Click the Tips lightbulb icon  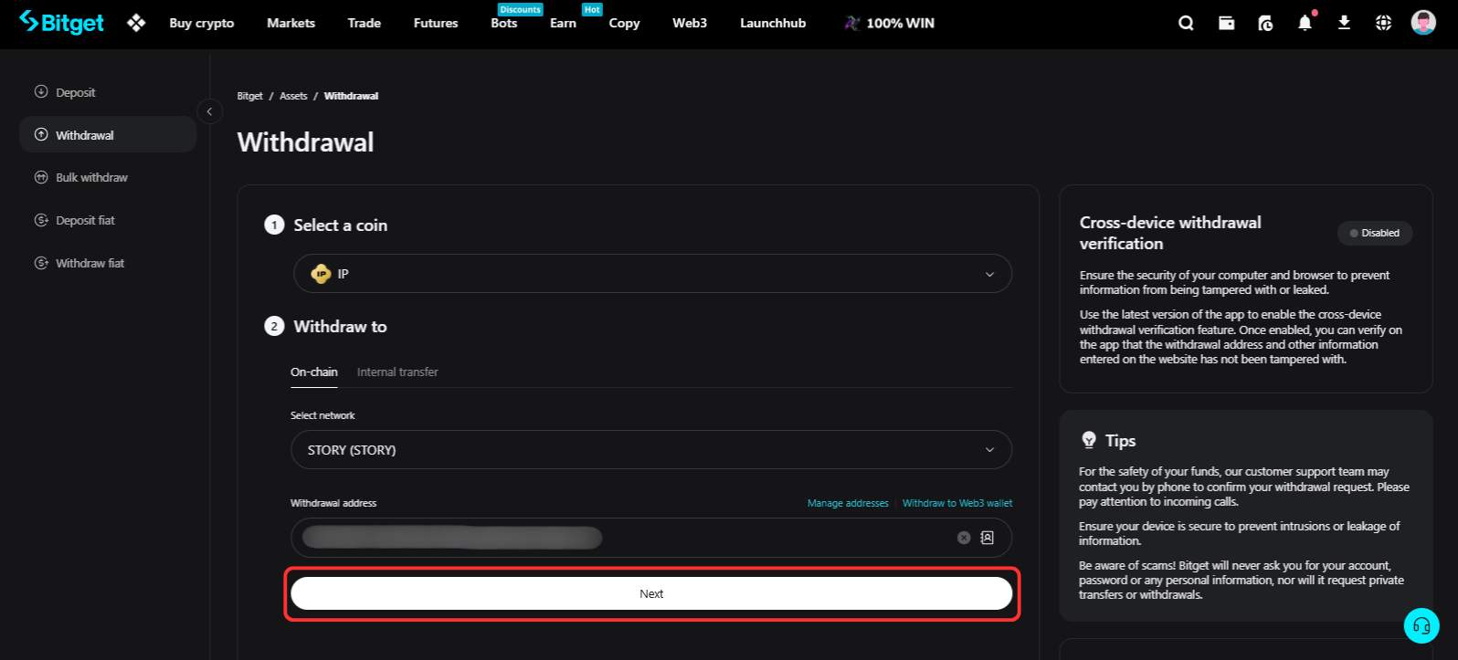point(1088,440)
